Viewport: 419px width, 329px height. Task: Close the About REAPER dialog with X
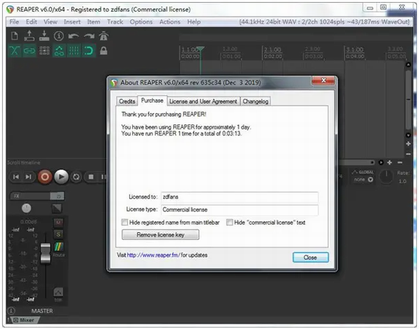coord(323,80)
